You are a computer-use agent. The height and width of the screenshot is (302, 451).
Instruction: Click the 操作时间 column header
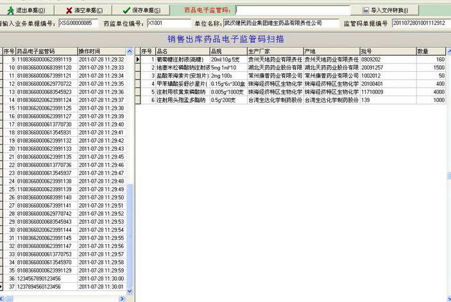(x=102, y=51)
